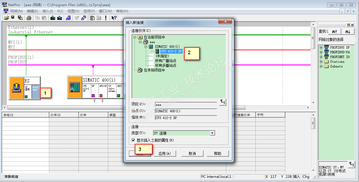Click the arrow icon in catalog description box
Image resolution: width=359 pixels, height=182 pixels.
click(351, 164)
